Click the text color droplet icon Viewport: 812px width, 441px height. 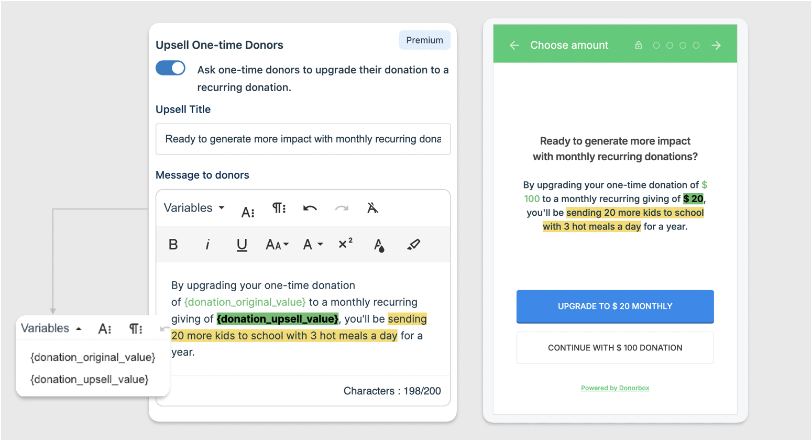379,245
